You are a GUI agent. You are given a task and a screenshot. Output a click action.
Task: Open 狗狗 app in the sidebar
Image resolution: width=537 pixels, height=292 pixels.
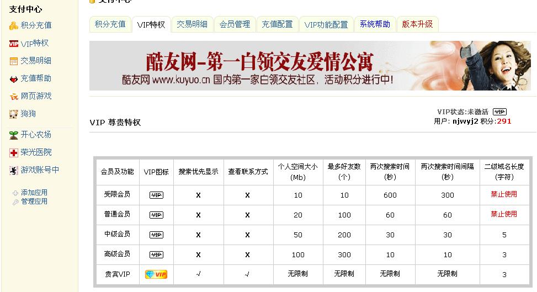point(28,114)
